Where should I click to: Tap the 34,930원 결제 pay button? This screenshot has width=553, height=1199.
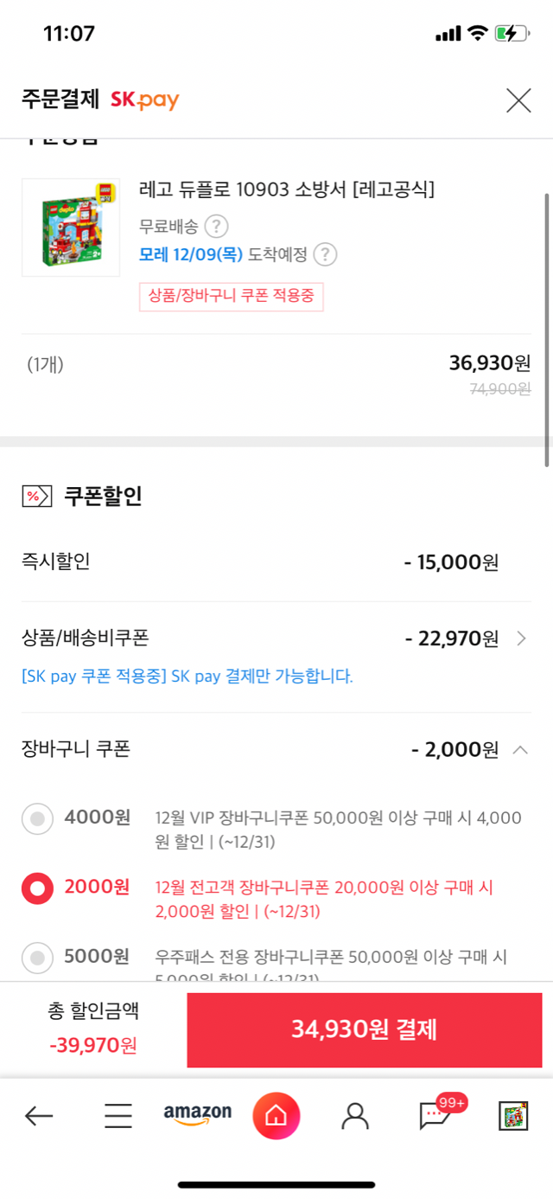click(x=365, y=1029)
